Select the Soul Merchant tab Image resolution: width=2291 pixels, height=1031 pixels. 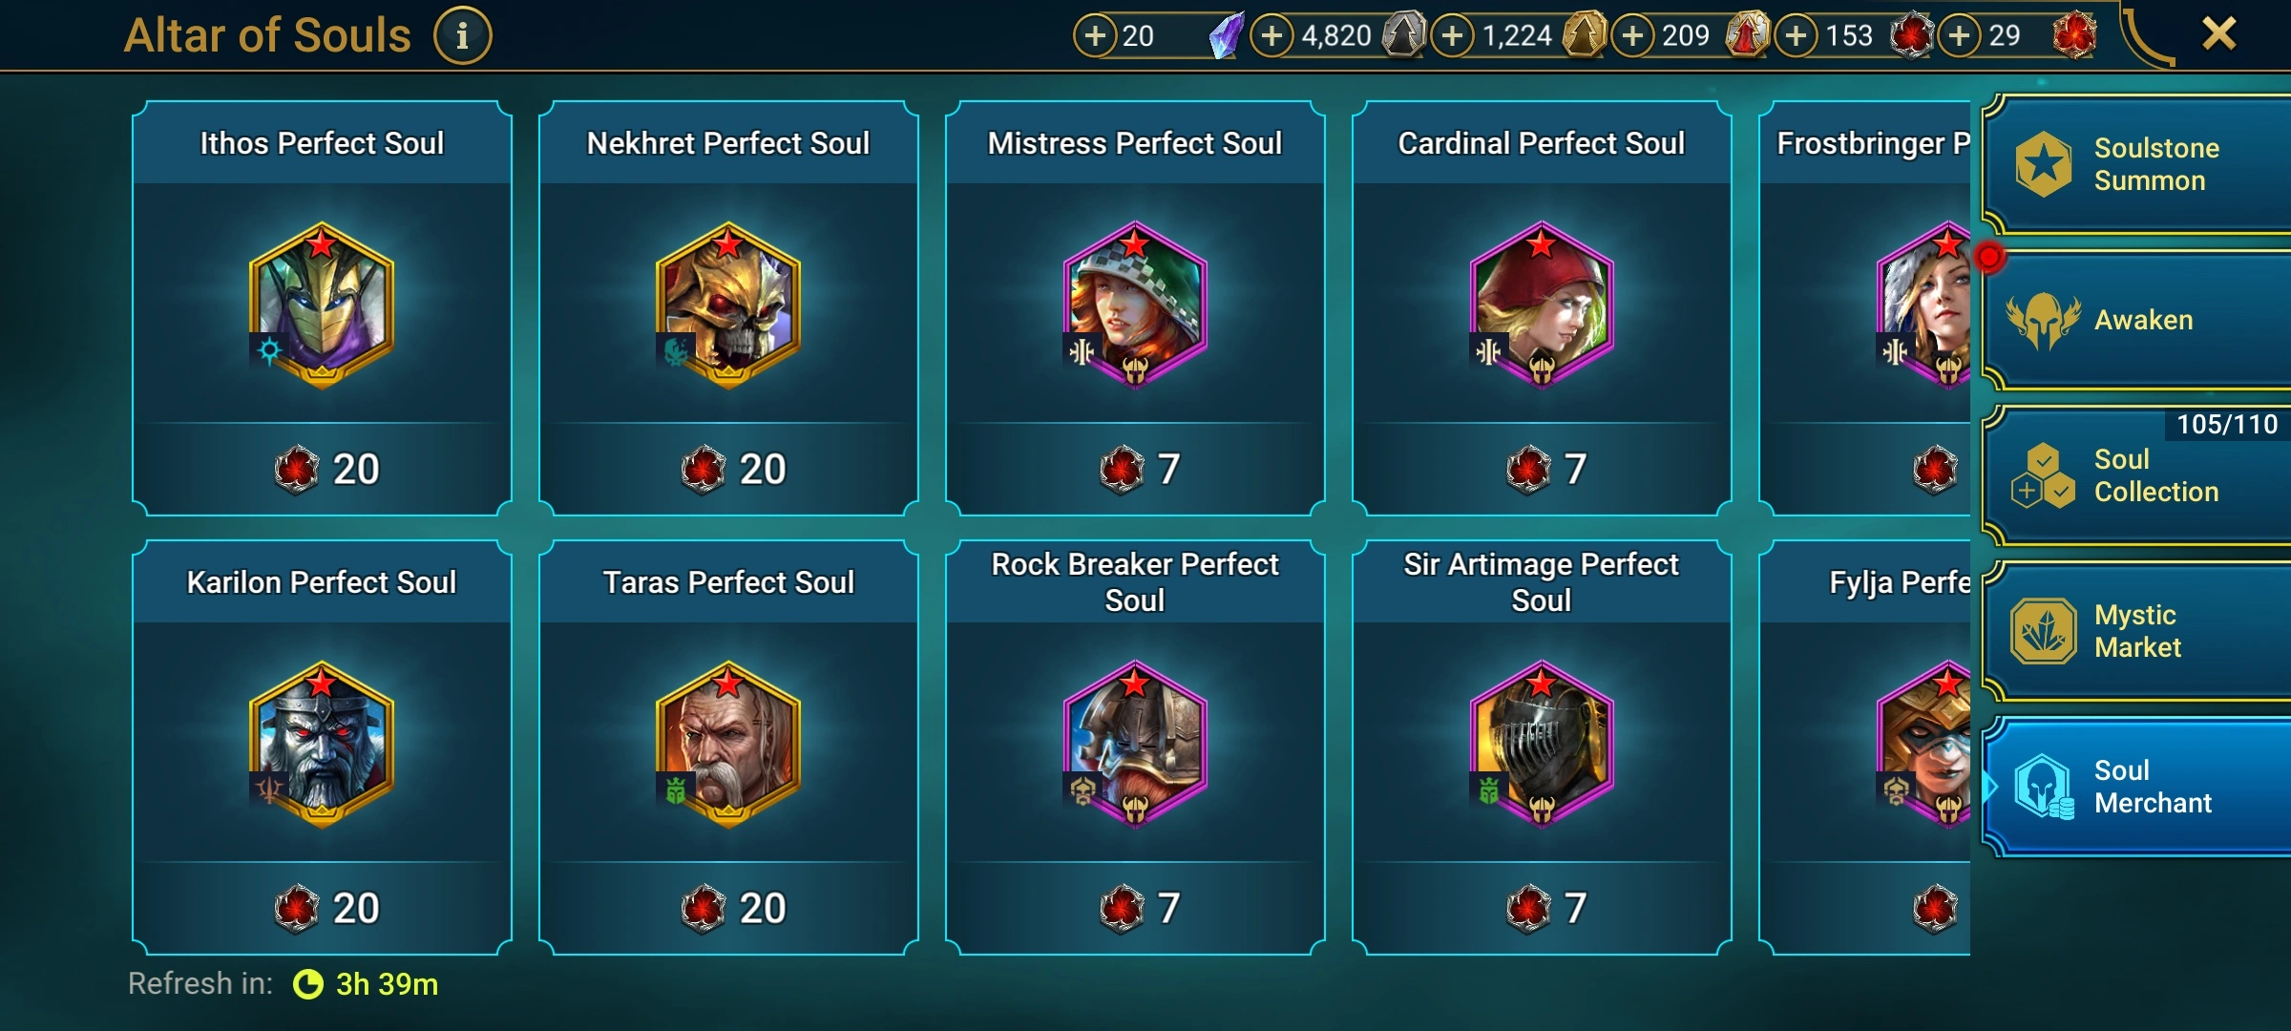pos(2138,787)
